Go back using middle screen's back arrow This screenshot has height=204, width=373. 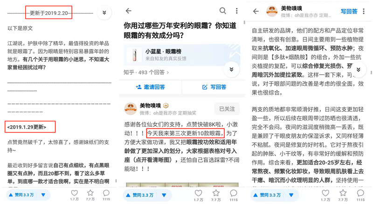(x=129, y=11)
